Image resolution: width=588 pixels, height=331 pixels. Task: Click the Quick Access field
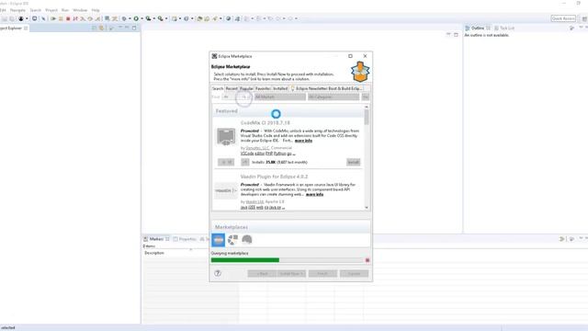(563, 18)
